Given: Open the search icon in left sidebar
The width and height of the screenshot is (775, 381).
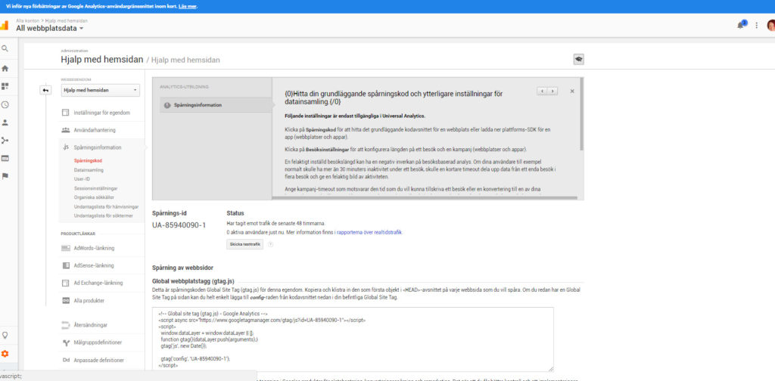Looking at the screenshot, I should 5,49.
